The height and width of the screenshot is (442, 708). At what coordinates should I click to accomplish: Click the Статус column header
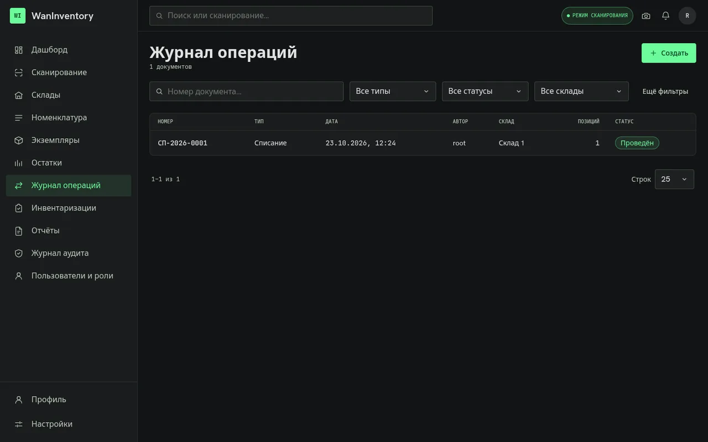click(x=624, y=122)
